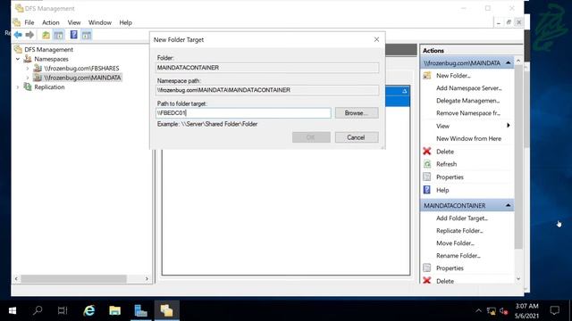This screenshot has height=321, width=572.
Task: Click the Back arrow toolbar icon
Action: [18, 35]
